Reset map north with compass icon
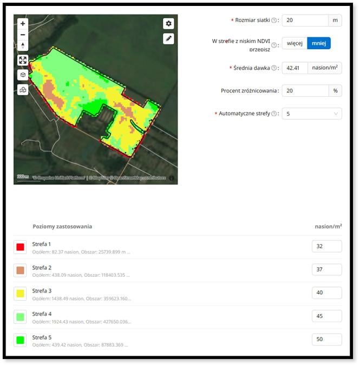The image size is (360, 366). (x=23, y=45)
